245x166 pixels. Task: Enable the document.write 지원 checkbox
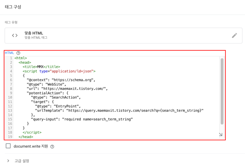click(x=8, y=146)
